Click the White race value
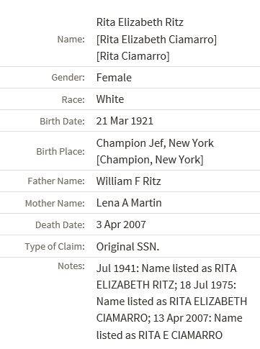260x349 pixels. pyautogui.click(x=110, y=99)
